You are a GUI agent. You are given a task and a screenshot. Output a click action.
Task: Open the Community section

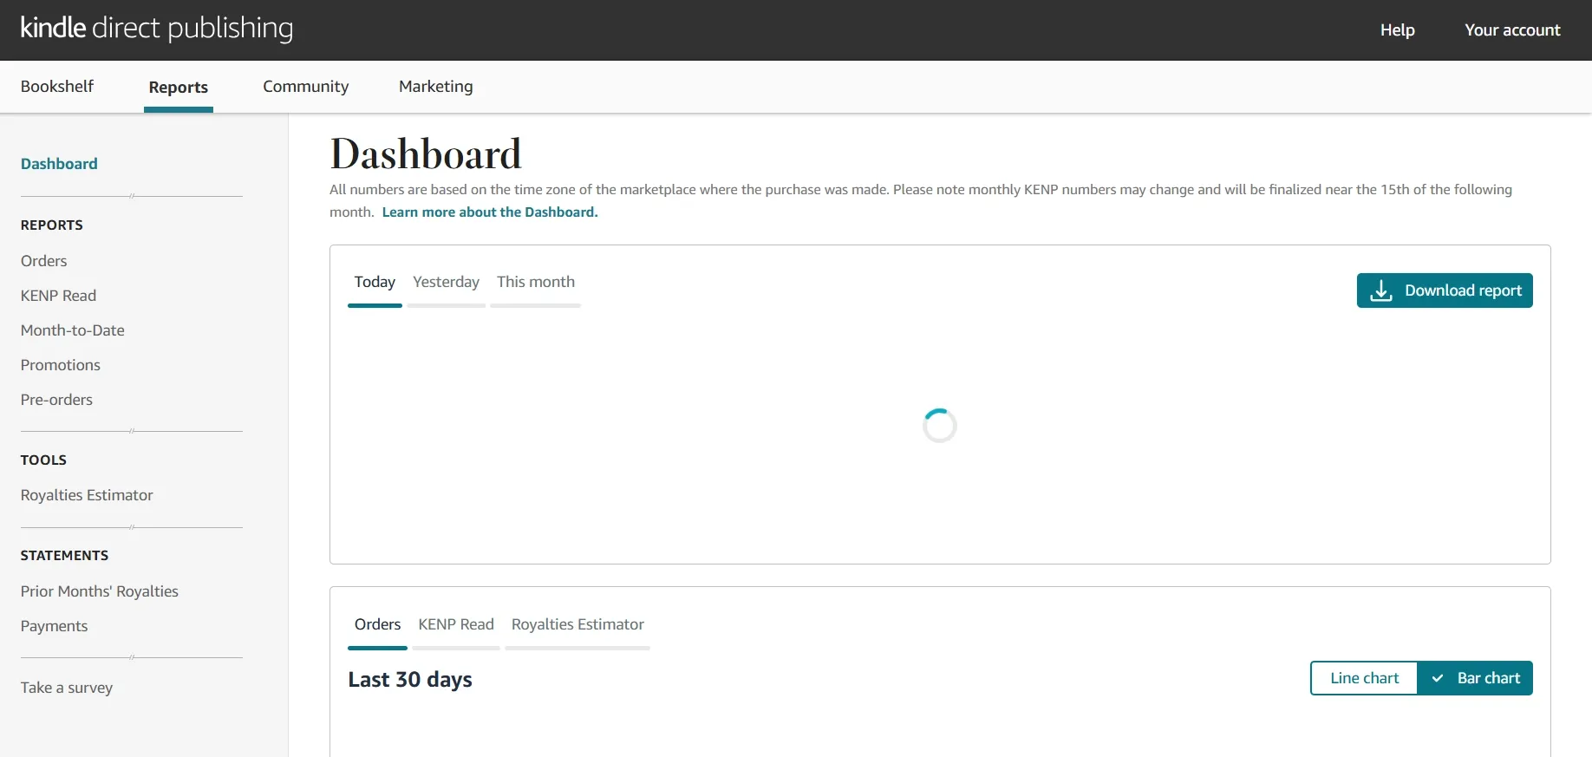tap(306, 86)
